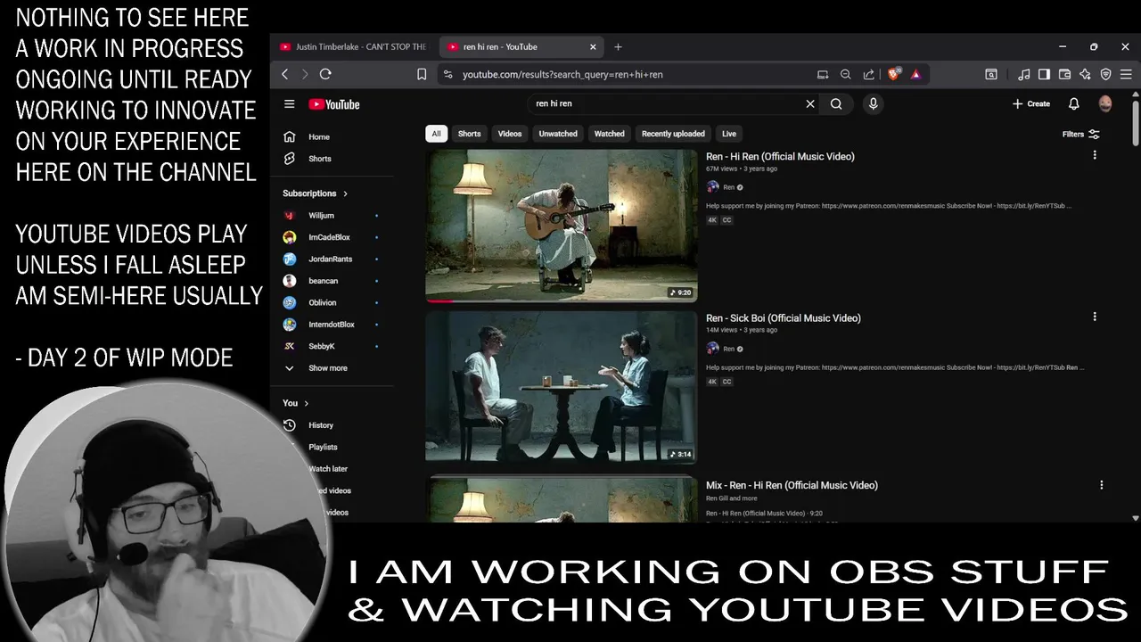Open the JordanRants subscription channel
1141x642 pixels.
(x=331, y=259)
